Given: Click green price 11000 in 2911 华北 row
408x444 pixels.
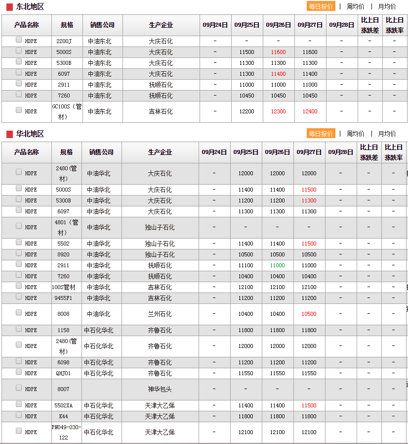Looking at the screenshot, I should 277,265.
